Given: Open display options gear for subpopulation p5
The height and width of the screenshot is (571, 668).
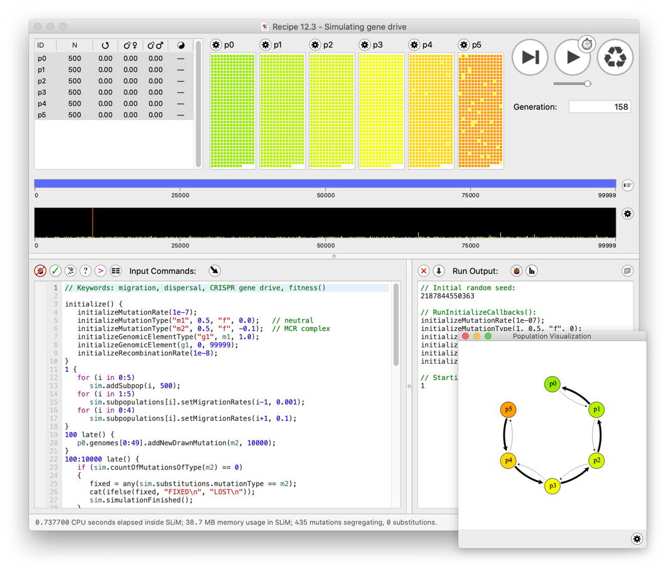Looking at the screenshot, I should [464, 45].
